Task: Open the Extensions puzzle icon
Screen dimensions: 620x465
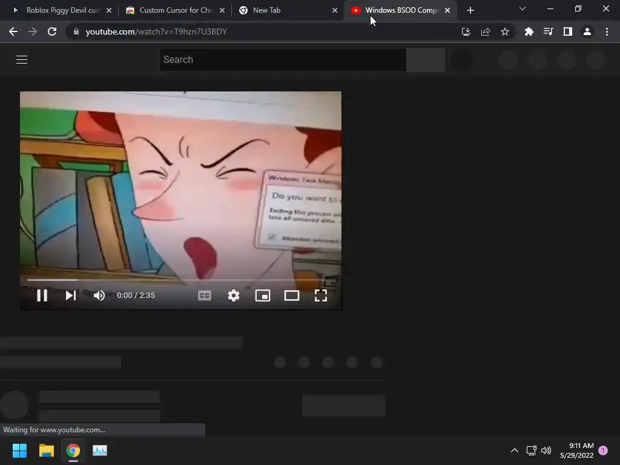Action: 529,31
